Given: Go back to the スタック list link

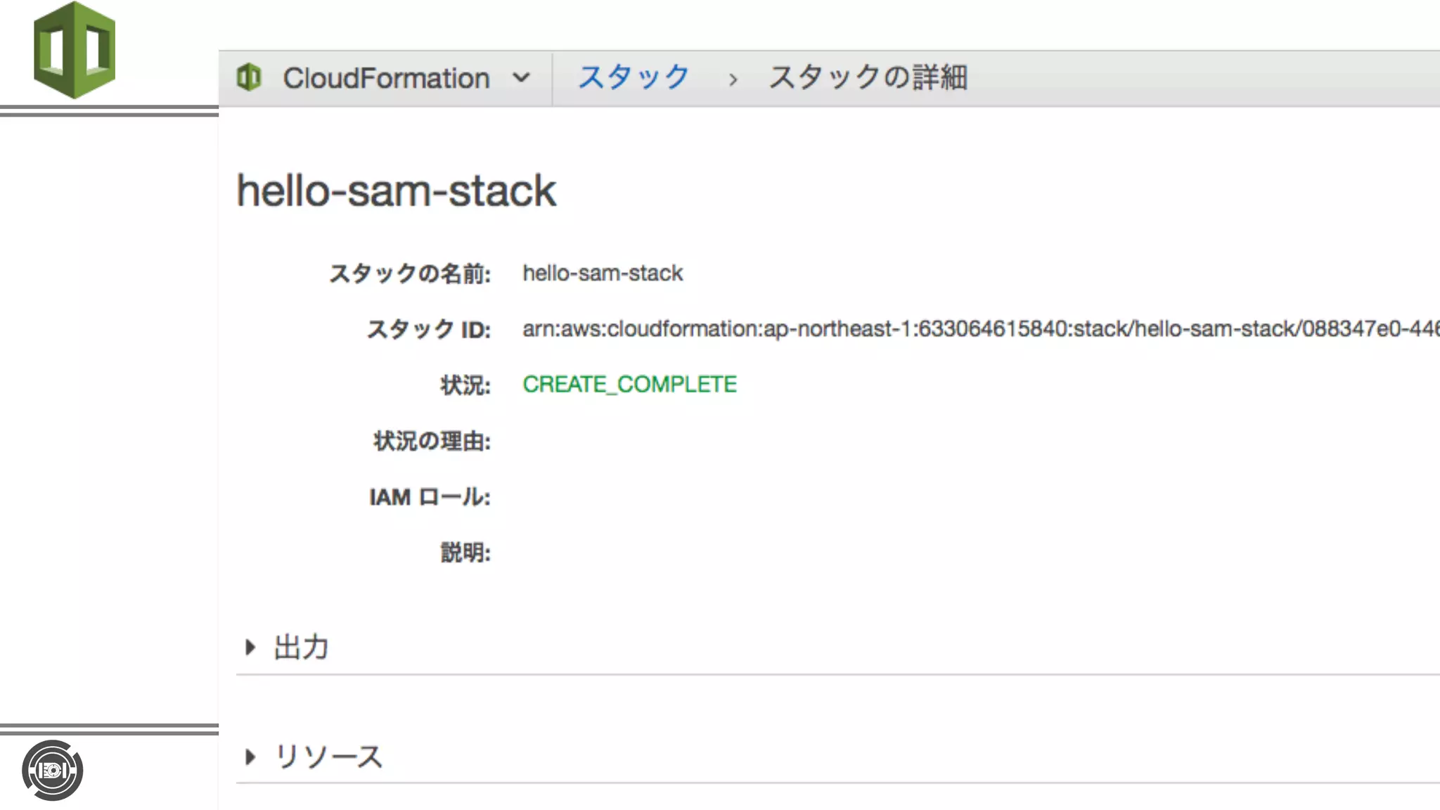Looking at the screenshot, I should [634, 77].
